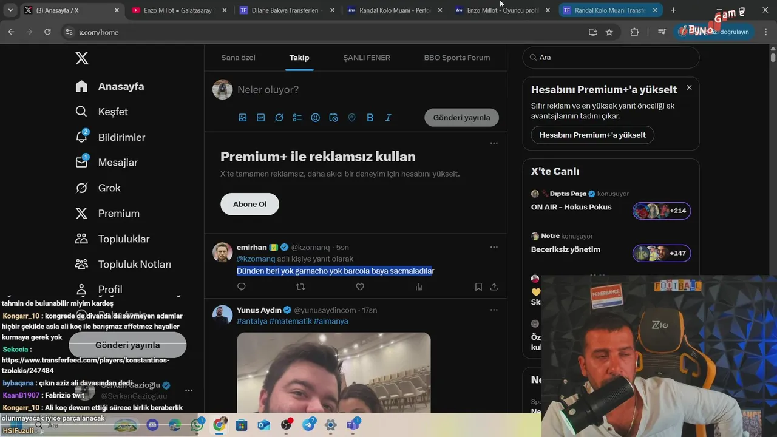The image size is (777, 437).
Task: Click the Ara search field on X
Action: (x=611, y=58)
